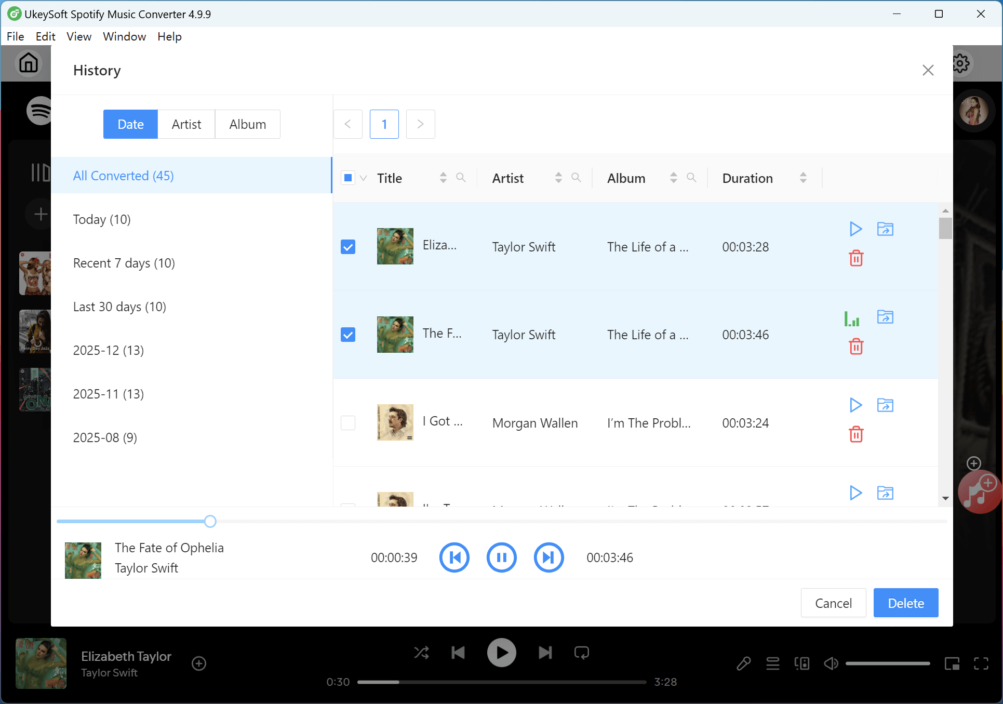Click the blue Delete button
1003x704 pixels.
905,603
